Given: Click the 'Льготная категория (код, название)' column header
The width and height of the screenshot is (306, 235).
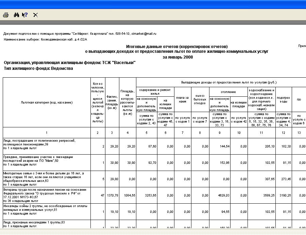Looking at the screenshot, I should [x=47, y=103].
